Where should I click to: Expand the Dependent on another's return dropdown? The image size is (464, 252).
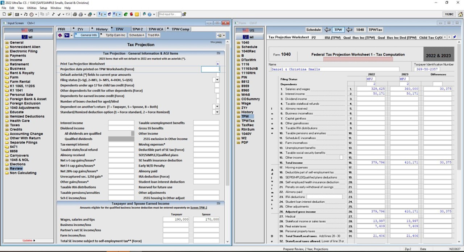coord(217,107)
